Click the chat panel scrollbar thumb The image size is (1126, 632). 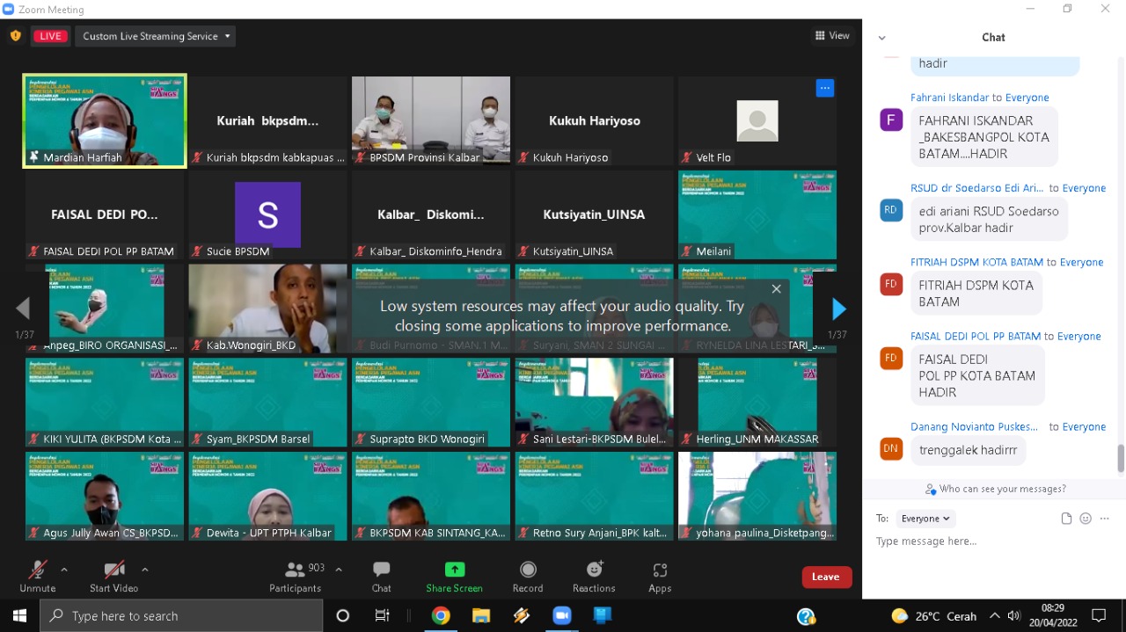pos(1121,458)
